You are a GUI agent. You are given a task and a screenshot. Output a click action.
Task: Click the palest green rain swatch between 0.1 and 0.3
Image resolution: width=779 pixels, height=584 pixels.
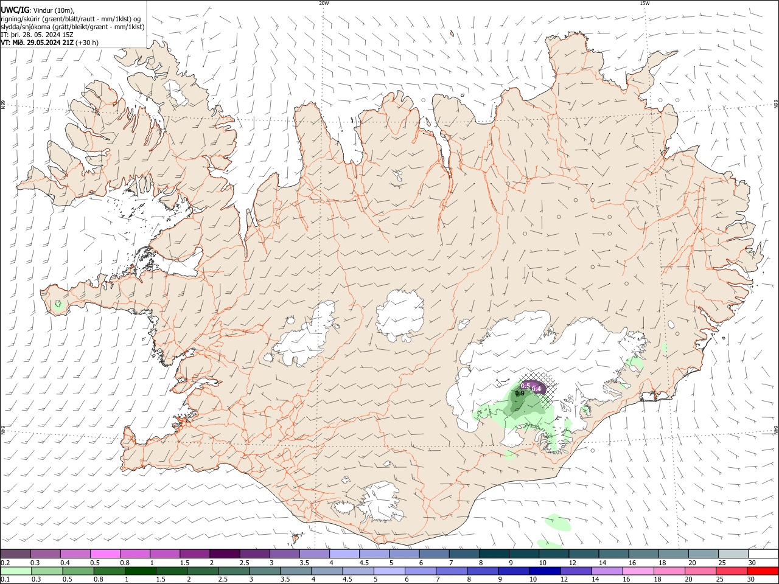pos(16,571)
